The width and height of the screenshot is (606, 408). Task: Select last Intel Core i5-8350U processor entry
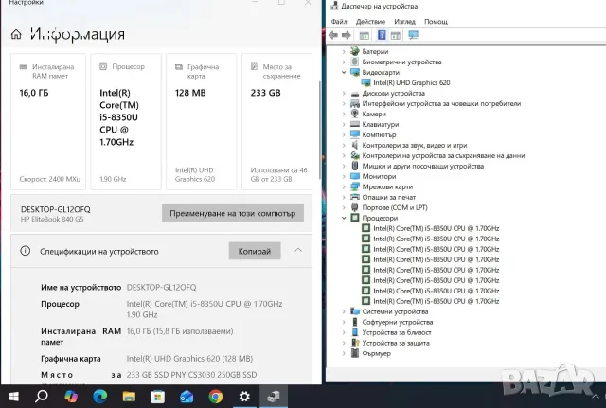click(x=436, y=301)
